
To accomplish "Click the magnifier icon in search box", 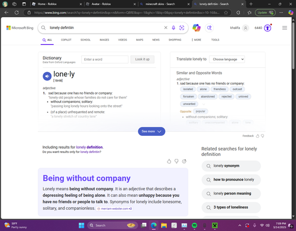I will (x=43, y=28).
